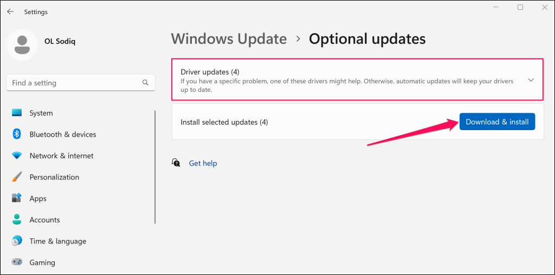Viewport: 555px width, 275px height.
Task: Click the Get help headset icon
Action: point(176,163)
